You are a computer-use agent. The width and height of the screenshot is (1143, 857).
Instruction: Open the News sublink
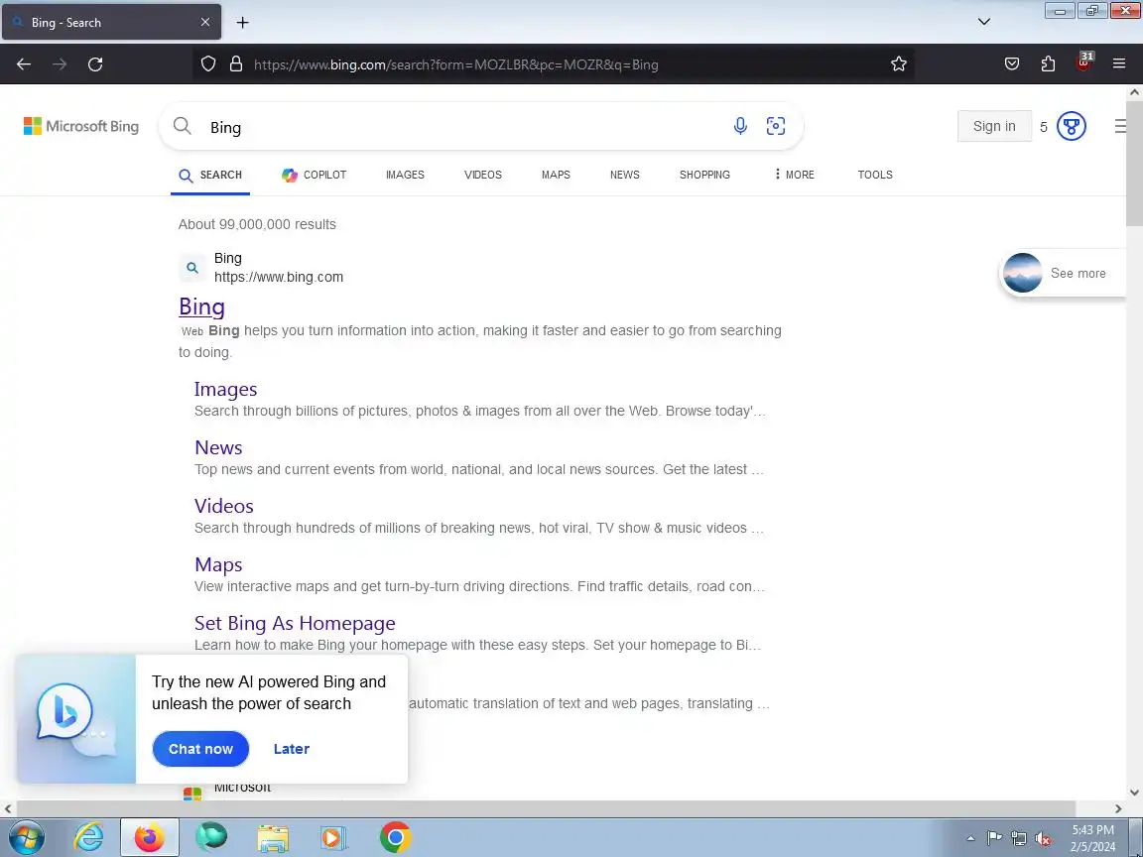(x=218, y=447)
